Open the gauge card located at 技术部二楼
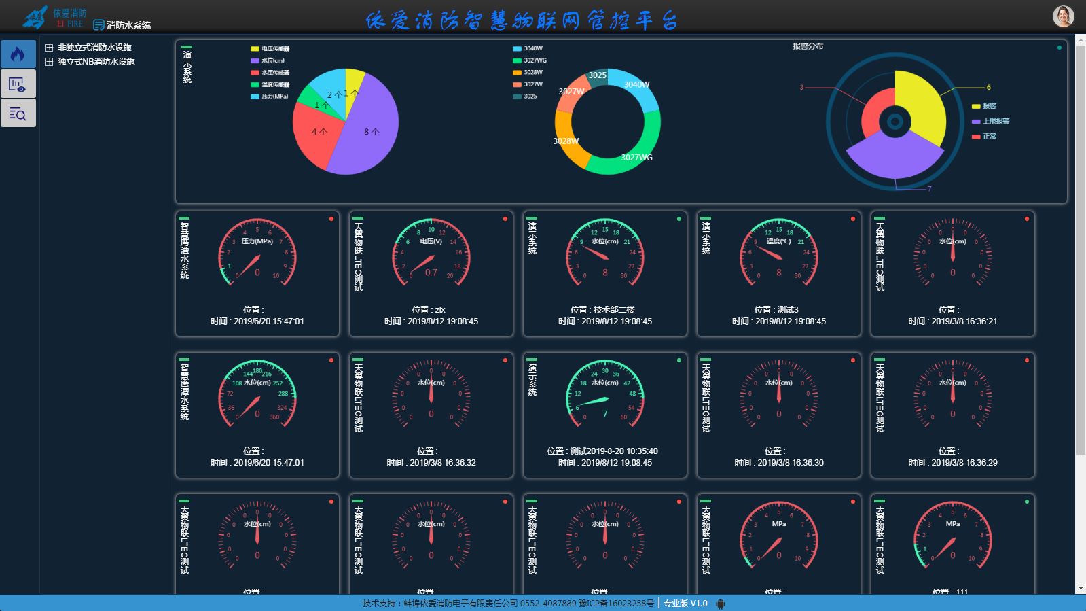1086x611 pixels. pyautogui.click(x=604, y=273)
